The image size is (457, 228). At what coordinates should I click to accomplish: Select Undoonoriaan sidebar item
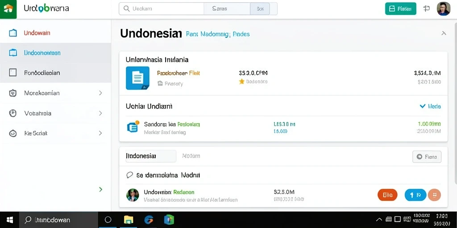pos(55,53)
